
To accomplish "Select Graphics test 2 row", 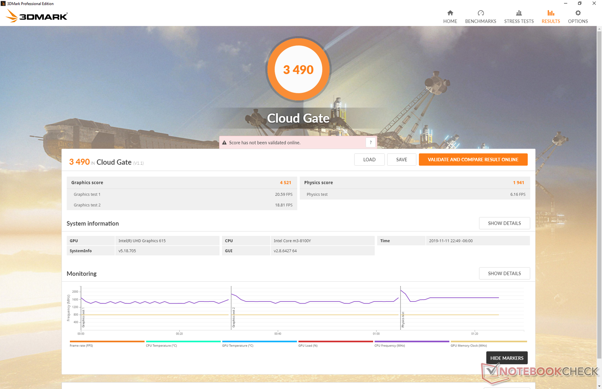I will 182,205.
